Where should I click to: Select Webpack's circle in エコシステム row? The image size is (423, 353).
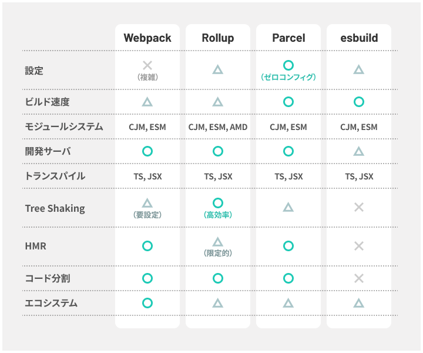pyautogui.click(x=147, y=303)
